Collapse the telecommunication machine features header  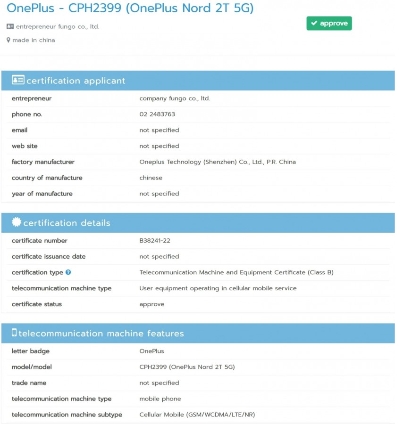[198, 334]
